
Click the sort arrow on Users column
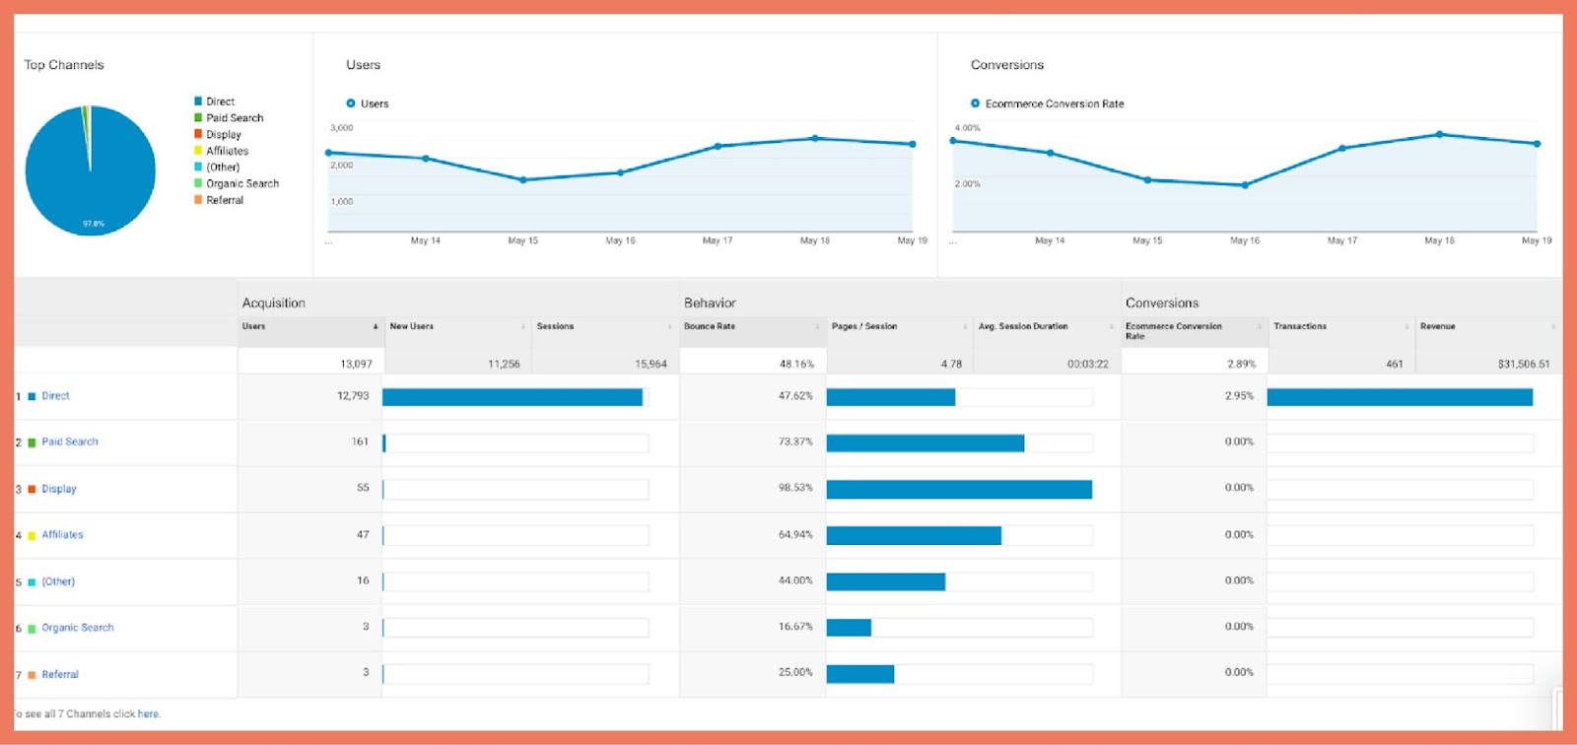[x=376, y=327]
